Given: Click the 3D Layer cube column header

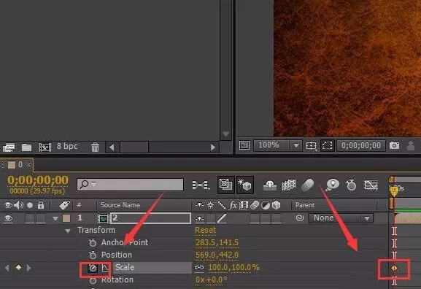Looking at the screenshot, I should [x=276, y=205].
